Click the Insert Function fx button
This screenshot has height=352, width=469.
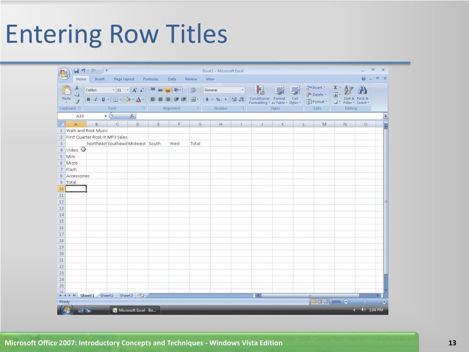(131, 116)
